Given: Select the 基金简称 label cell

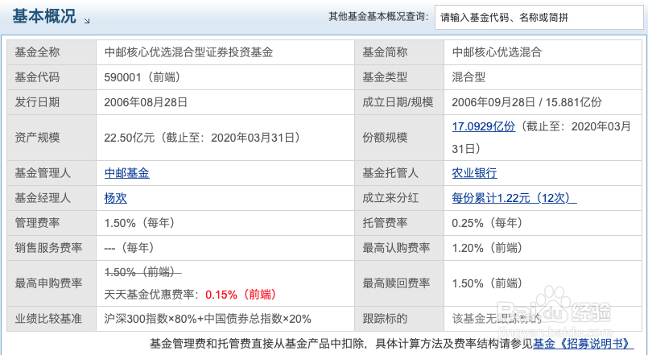Looking at the screenshot, I should 399,52.
